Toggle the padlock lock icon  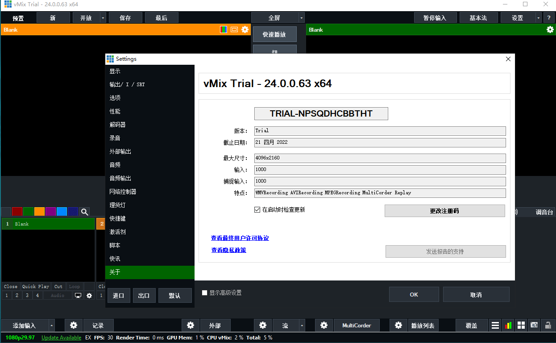click(x=547, y=325)
